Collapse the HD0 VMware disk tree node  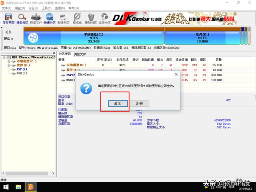click(4, 58)
